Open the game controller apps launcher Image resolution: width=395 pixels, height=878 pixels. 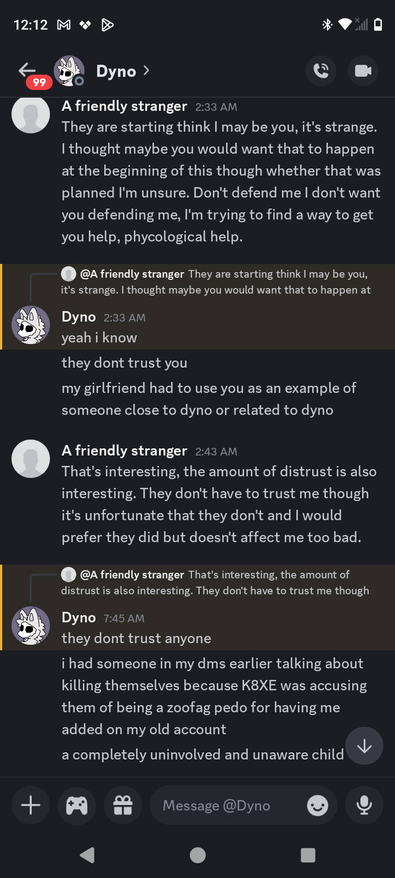click(x=77, y=805)
